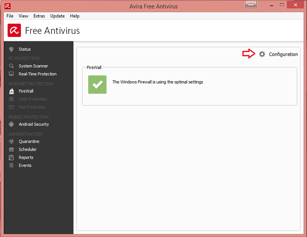This screenshot has height=237, width=307.
Task: Click the green checkmark firewall status icon
Action: pos(98,84)
